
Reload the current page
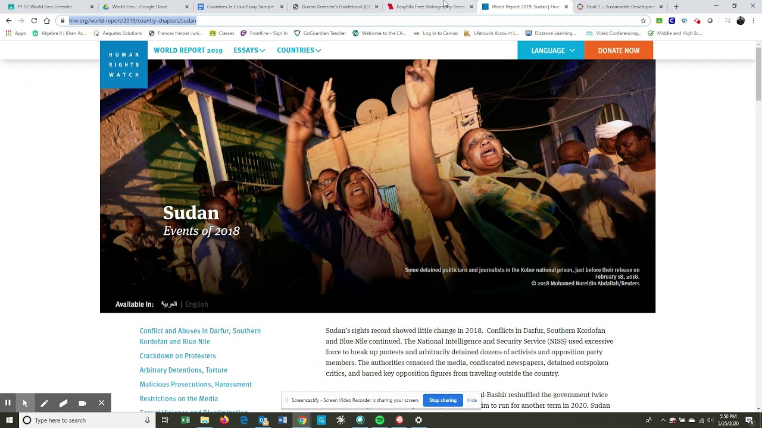(x=34, y=20)
